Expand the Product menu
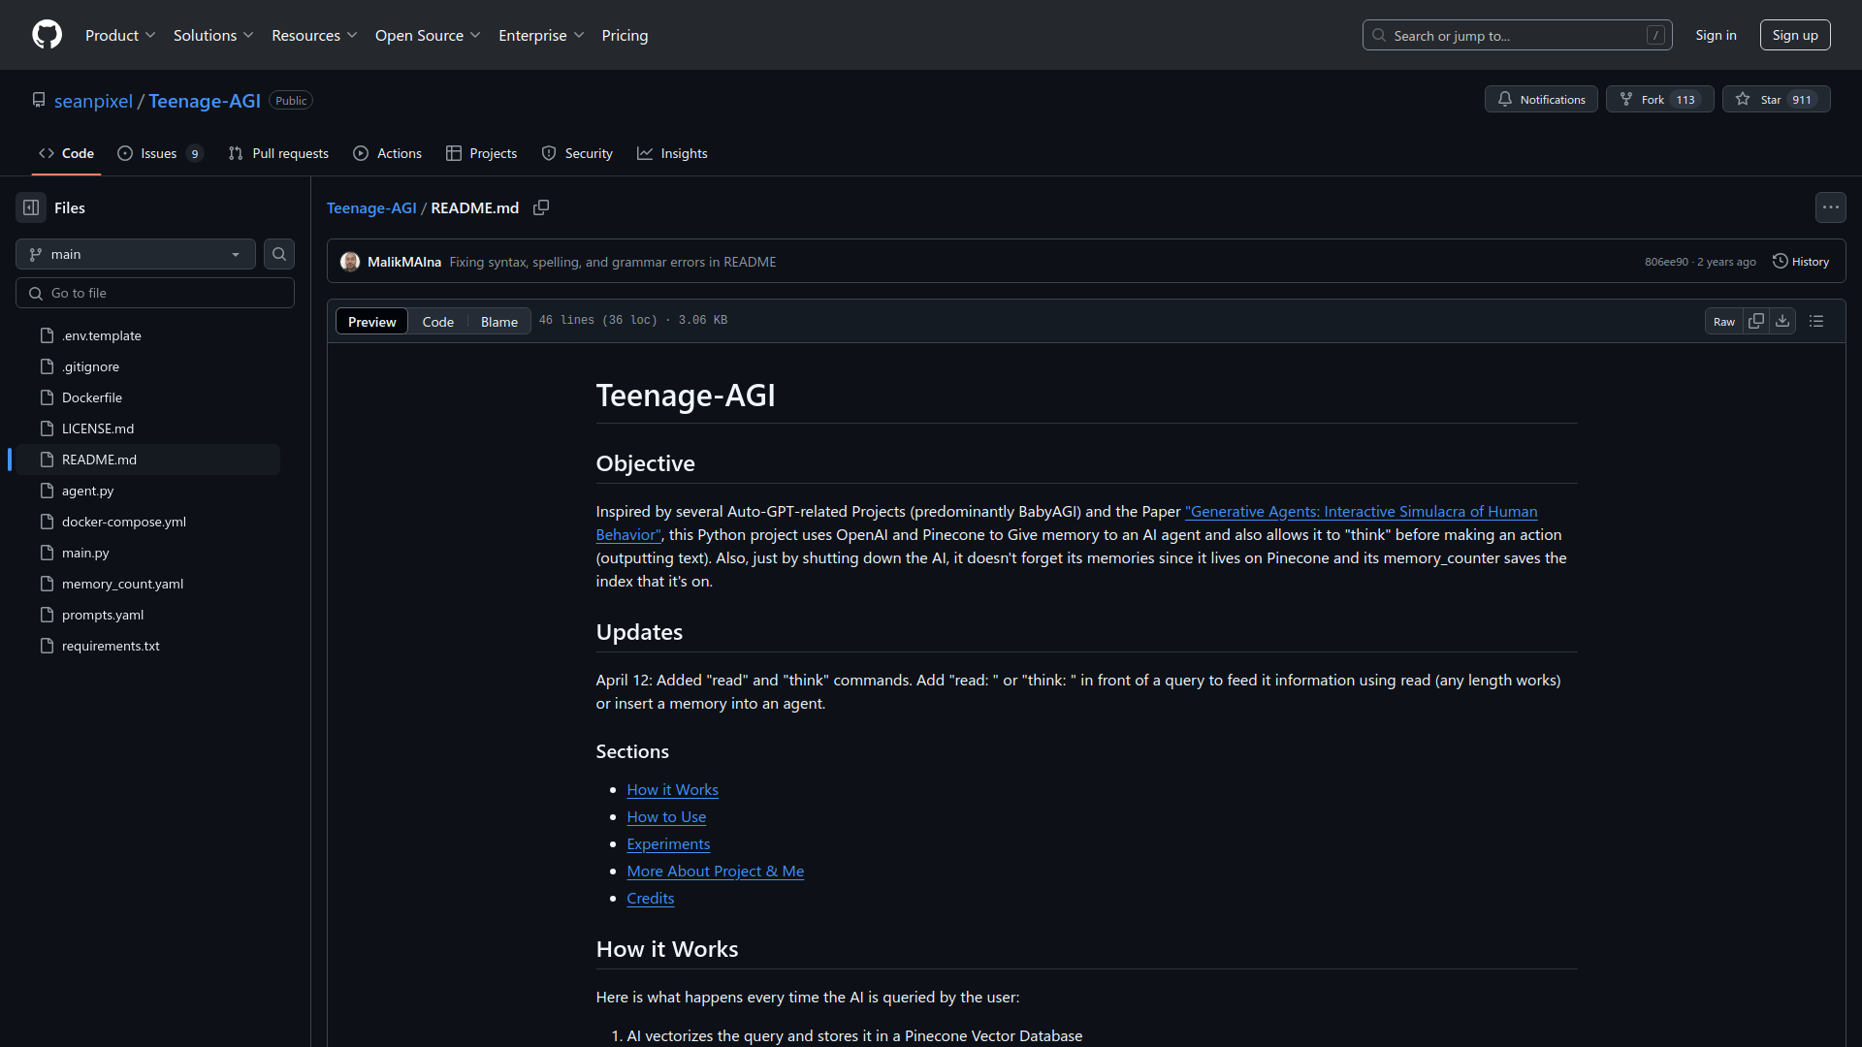 (120, 35)
